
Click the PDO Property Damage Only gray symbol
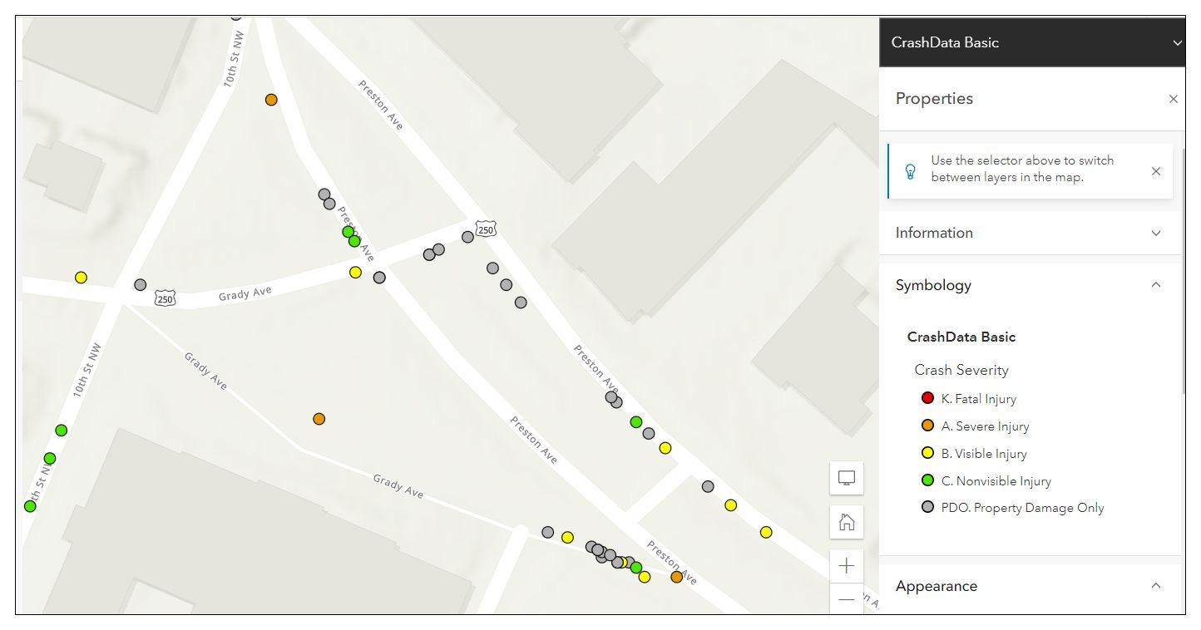928,507
